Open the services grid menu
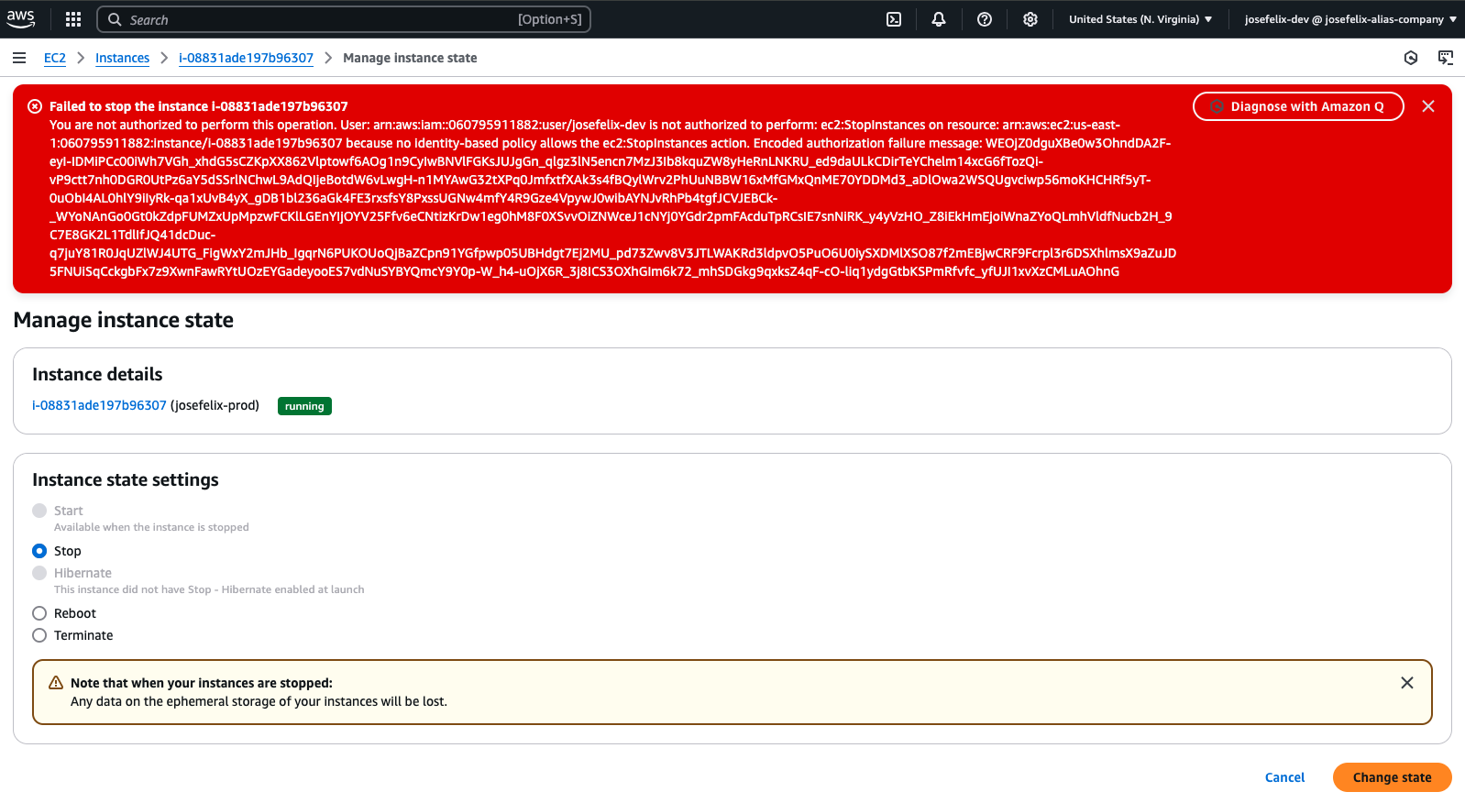The height and width of the screenshot is (803, 1465). coord(73,19)
